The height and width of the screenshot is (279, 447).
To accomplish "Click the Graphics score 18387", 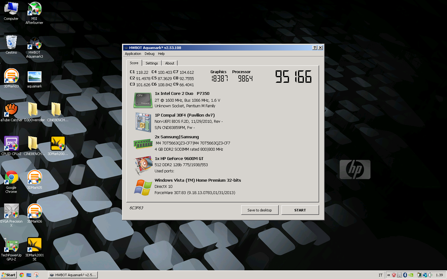I will (220, 78).
